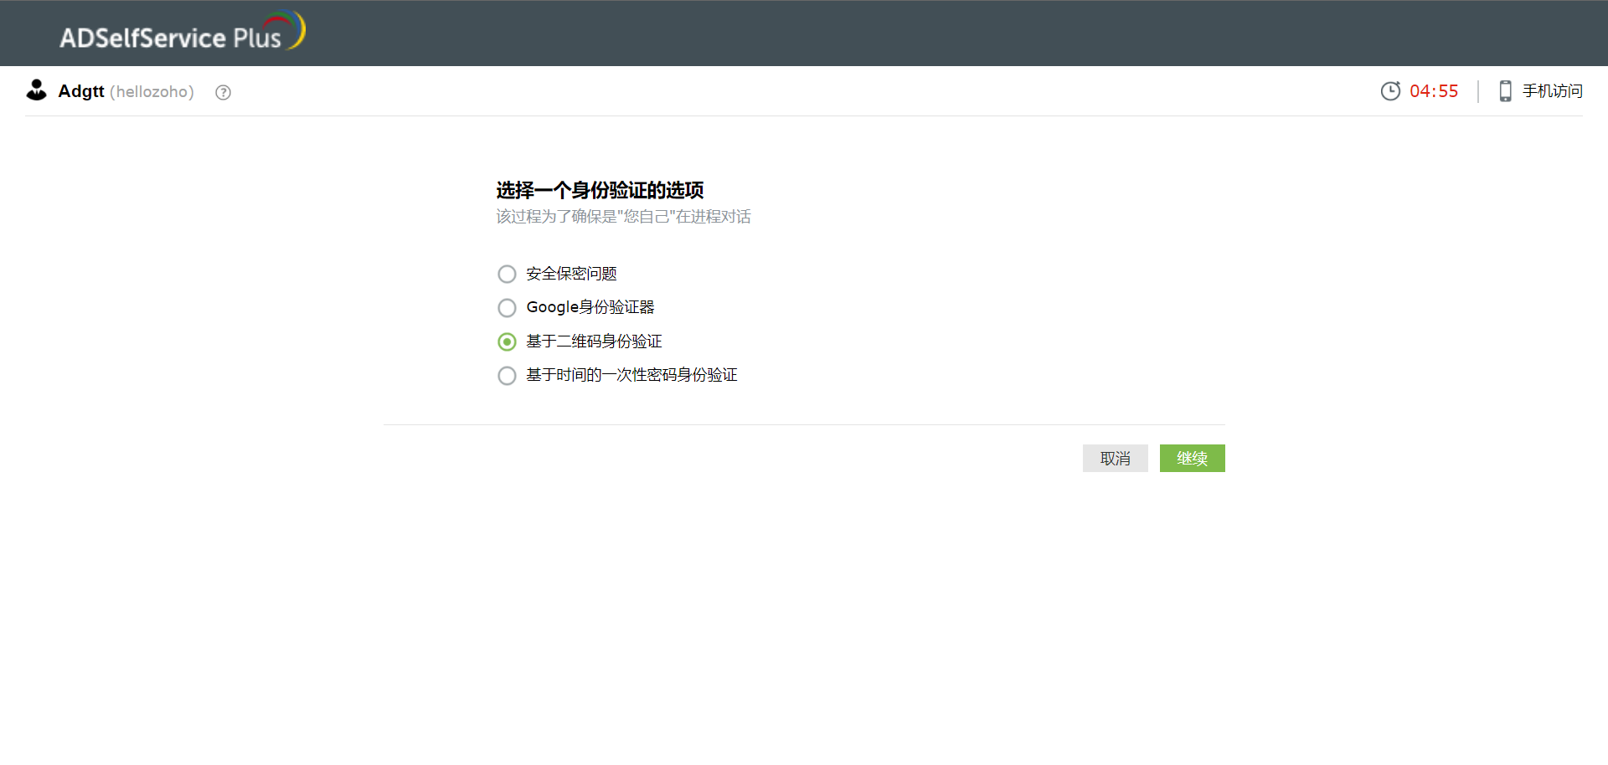
Task: Click the user avatar icon beside Adgtt
Action: tap(36, 90)
